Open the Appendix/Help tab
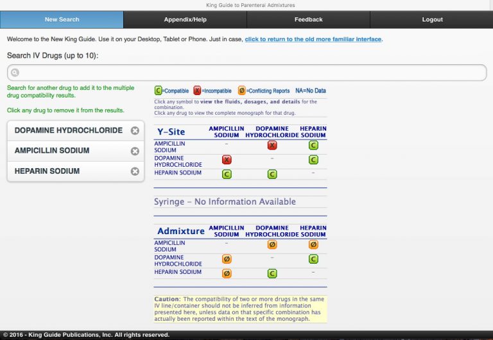The image size is (493, 340). click(185, 19)
